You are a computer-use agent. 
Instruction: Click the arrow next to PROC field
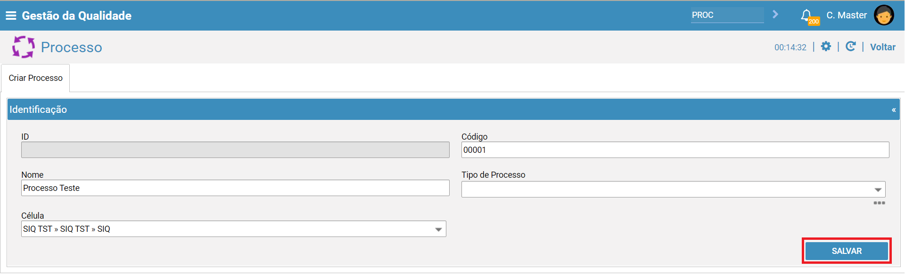(775, 15)
